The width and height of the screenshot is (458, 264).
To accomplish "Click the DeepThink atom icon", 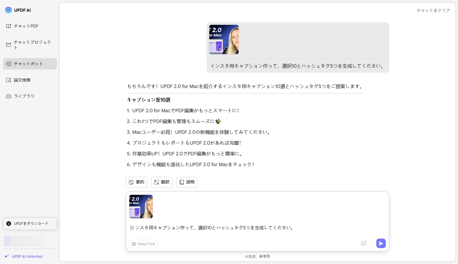I will [134, 244].
